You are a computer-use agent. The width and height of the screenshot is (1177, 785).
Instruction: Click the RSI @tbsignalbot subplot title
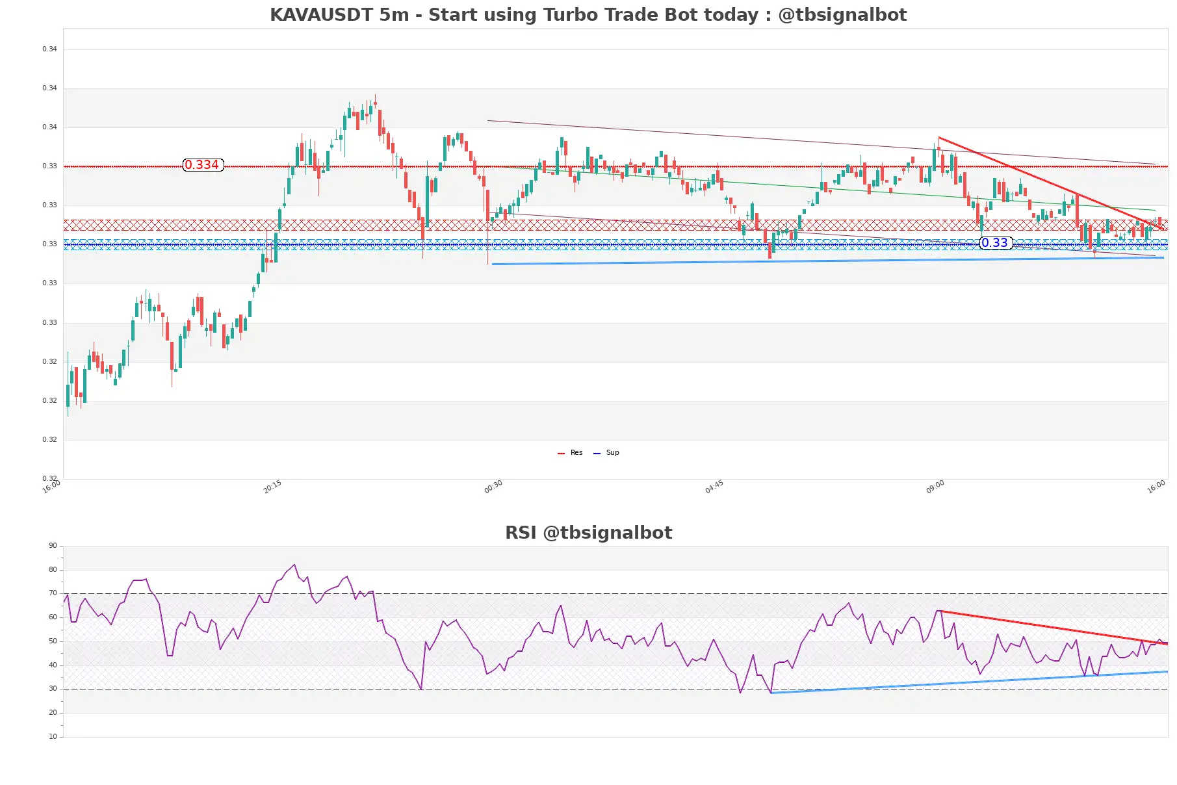[x=588, y=533]
